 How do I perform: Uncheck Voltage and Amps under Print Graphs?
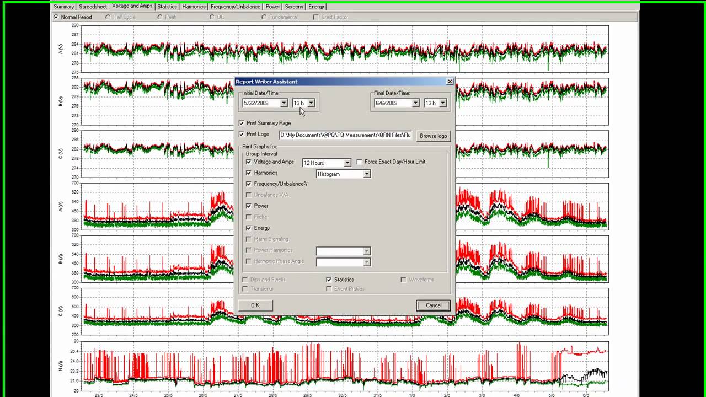point(249,162)
